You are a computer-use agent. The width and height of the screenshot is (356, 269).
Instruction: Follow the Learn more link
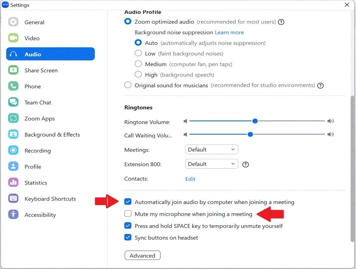(x=229, y=32)
